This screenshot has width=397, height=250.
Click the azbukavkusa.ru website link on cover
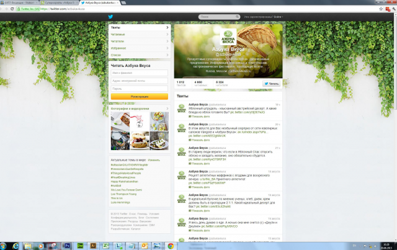pos(241,71)
